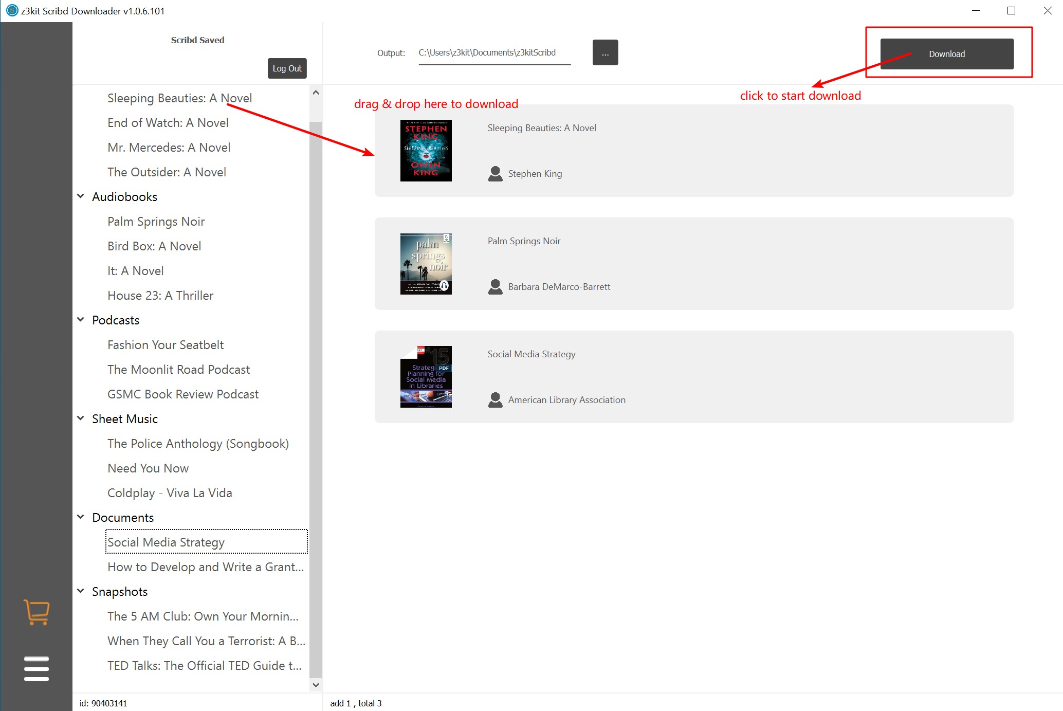The width and height of the screenshot is (1063, 711).
Task: Edit the Output path field
Action: 494,53
